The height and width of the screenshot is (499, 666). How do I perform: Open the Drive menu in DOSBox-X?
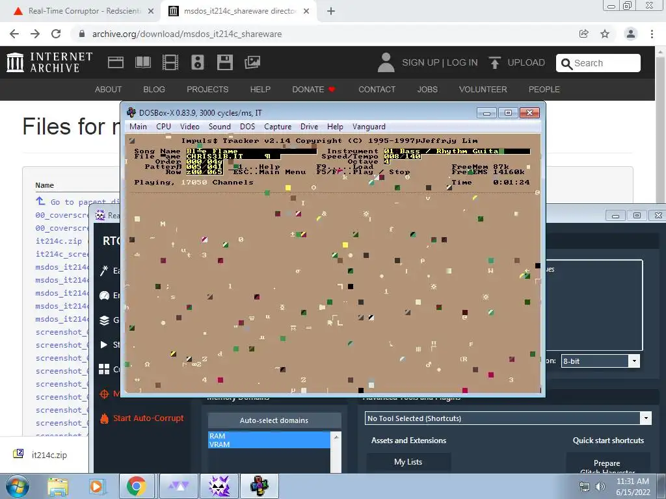[309, 127]
